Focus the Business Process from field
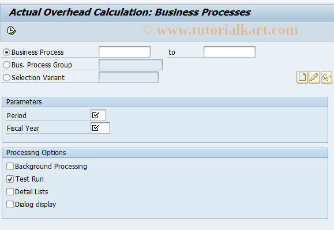This screenshot has width=334, height=230. (125, 52)
